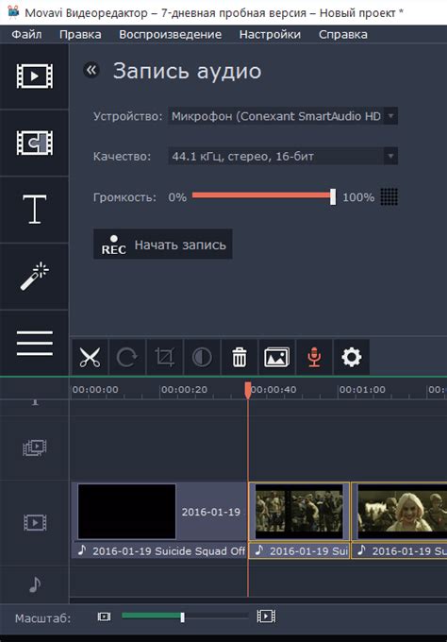The width and height of the screenshot is (447, 642).
Task: Expand the Устройство microphone dropdown
Action: click(283, 116)
